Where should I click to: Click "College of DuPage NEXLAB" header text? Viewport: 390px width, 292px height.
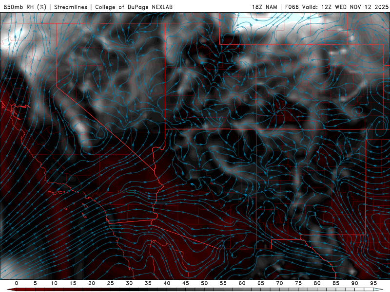click(134, 7)
